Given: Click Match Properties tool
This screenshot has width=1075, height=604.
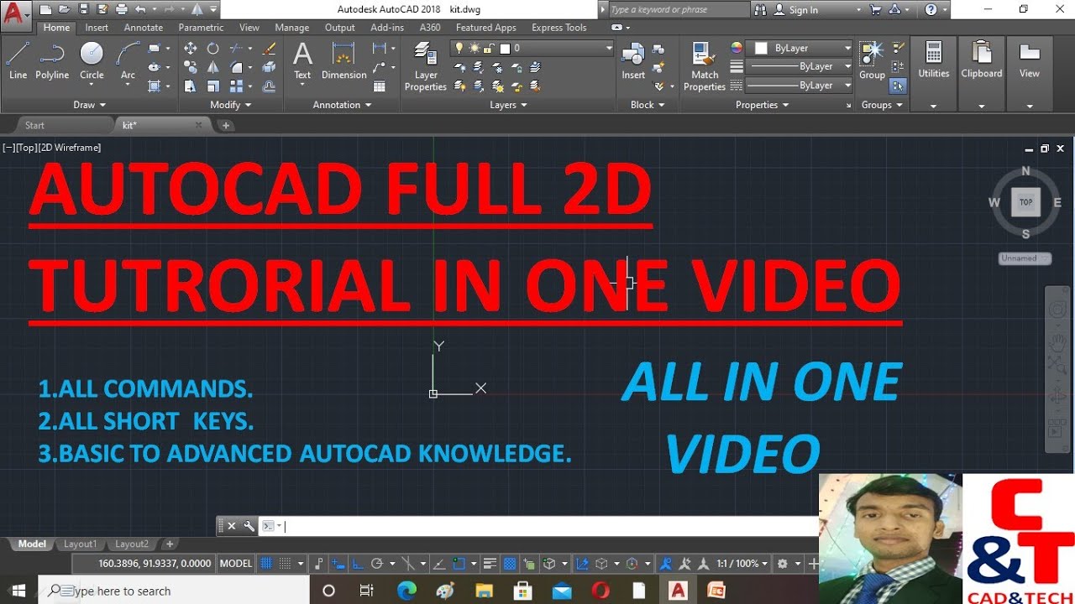Looking at the screenshot, I should click(x=705, y=66).
